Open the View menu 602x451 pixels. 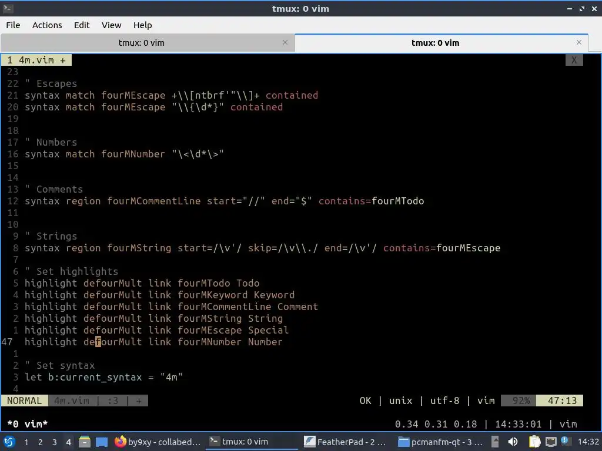coord(111,25)
